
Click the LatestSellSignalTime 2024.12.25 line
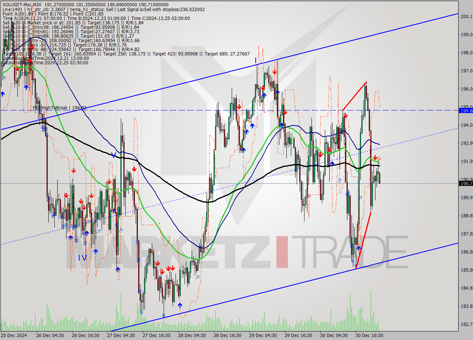coord(45,62)
